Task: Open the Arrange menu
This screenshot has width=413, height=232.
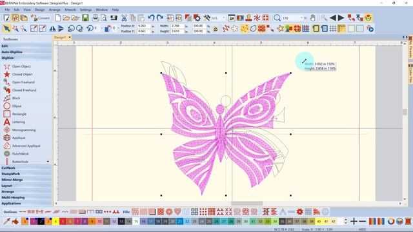Action: tap(54, 10)
